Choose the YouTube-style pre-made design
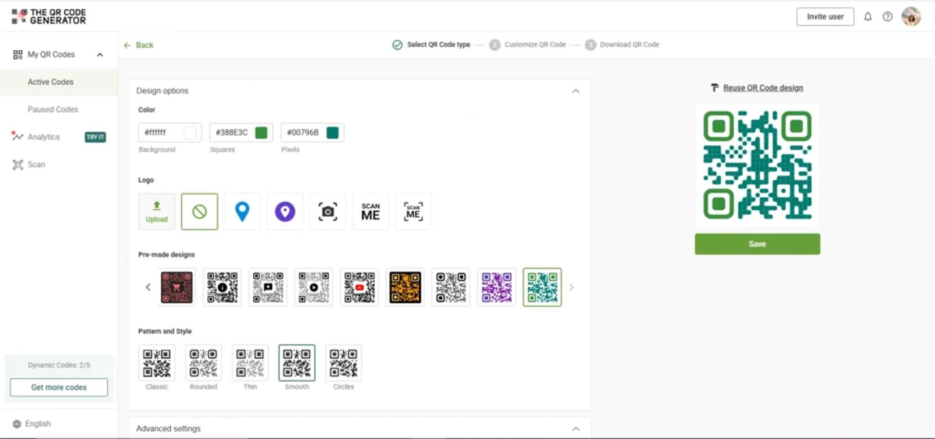Image resolution: width=935 pixels, height=439 pixels. (359, 287)
